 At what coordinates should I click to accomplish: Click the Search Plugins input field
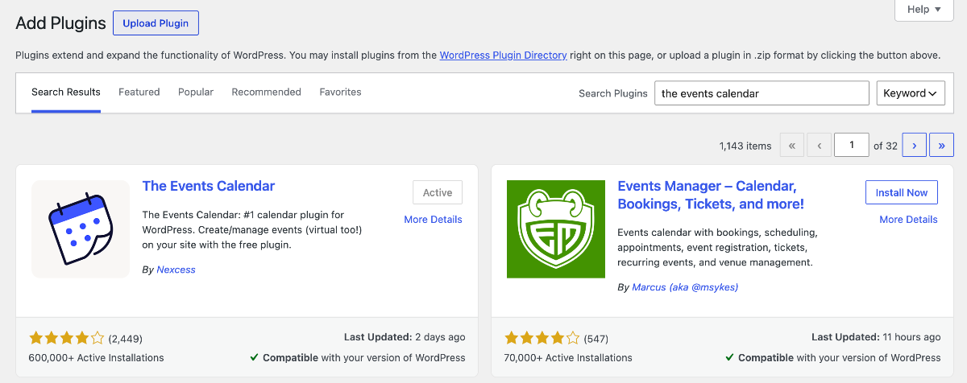tap(762, 93)
